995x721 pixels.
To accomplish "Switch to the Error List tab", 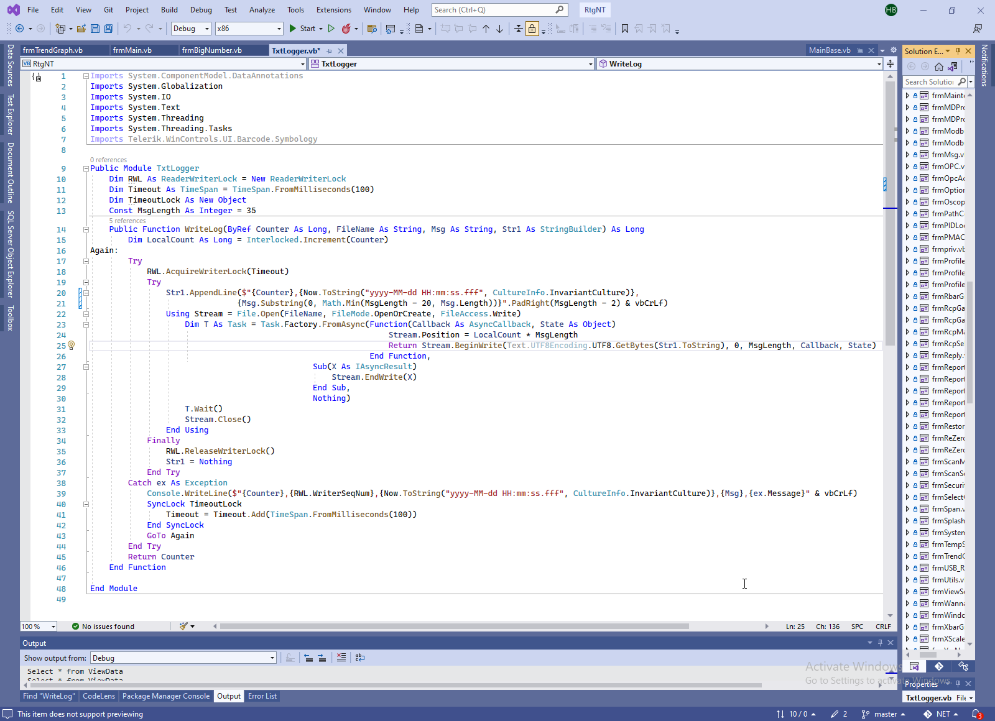I will point(262,696).
